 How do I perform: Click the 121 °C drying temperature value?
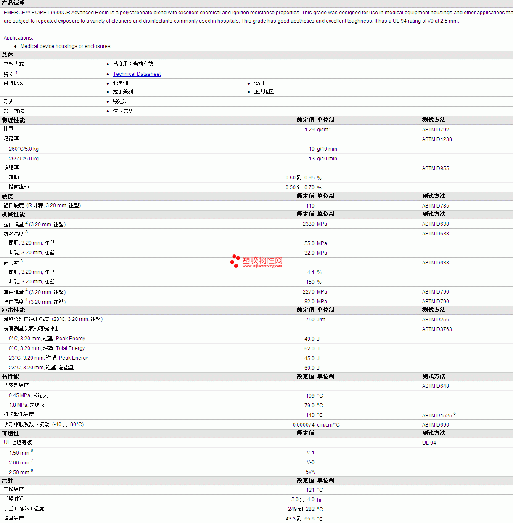(x=314, y=490)
